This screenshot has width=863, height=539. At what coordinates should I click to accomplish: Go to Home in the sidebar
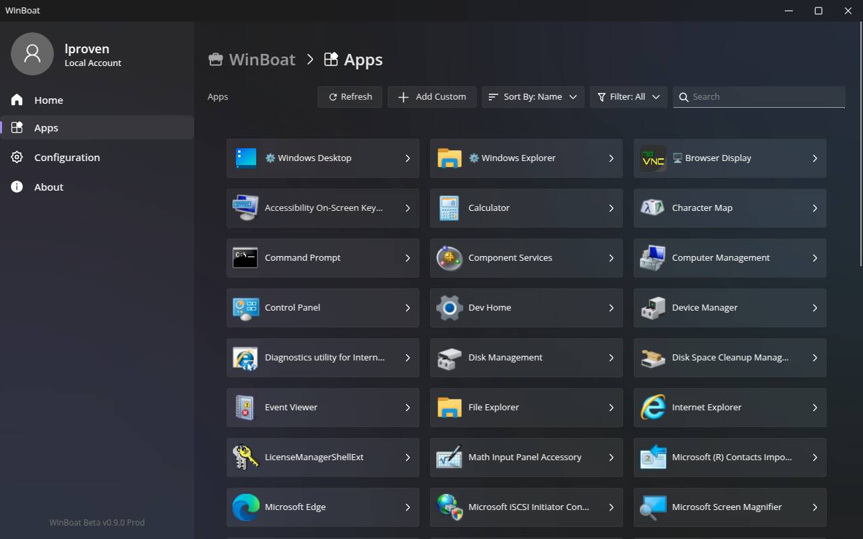(x=49, y=100)
